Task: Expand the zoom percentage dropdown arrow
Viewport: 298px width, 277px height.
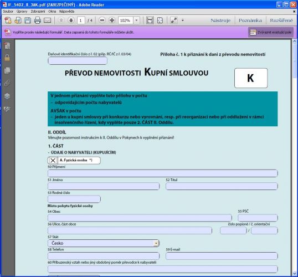Action: click(136, 20)
